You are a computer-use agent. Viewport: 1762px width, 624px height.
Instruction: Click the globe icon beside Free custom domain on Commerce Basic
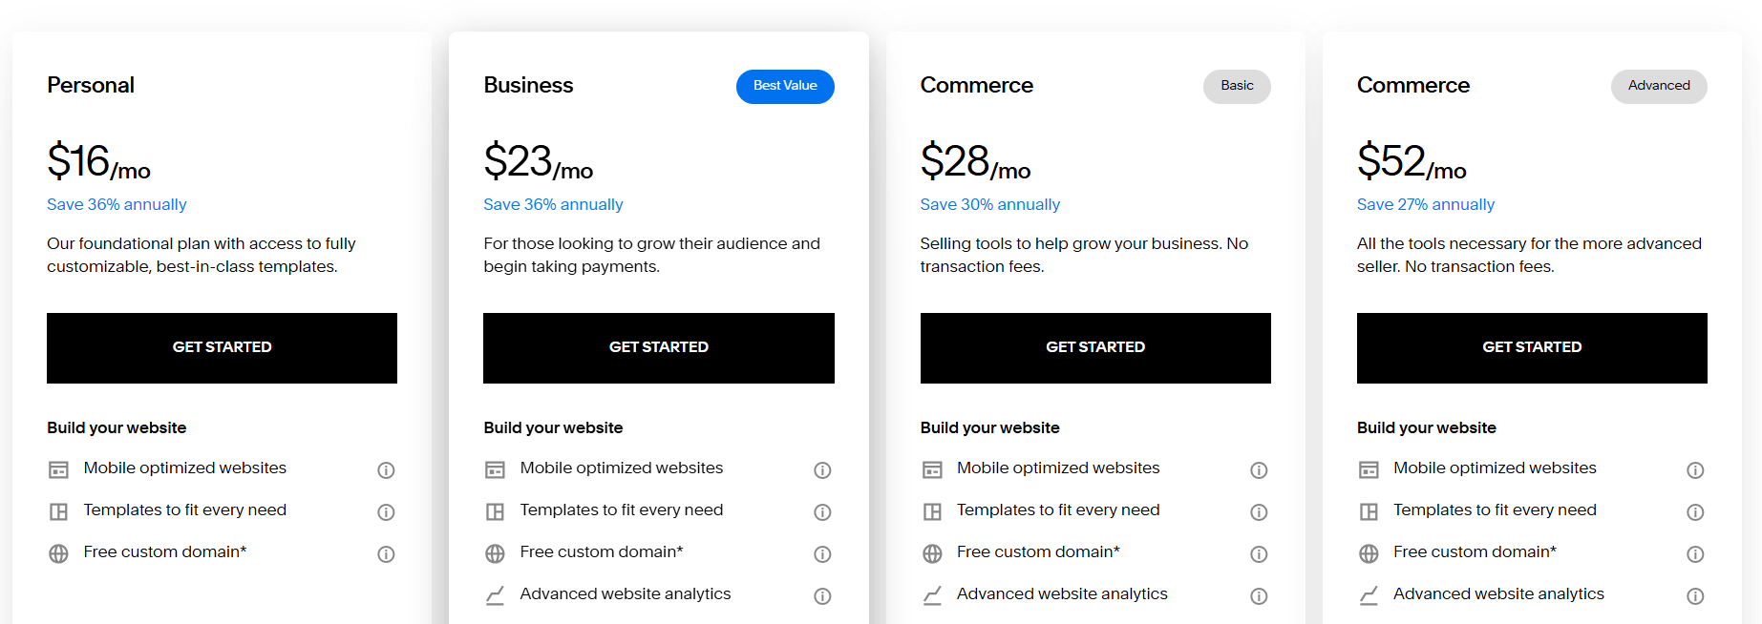(931, 553)
